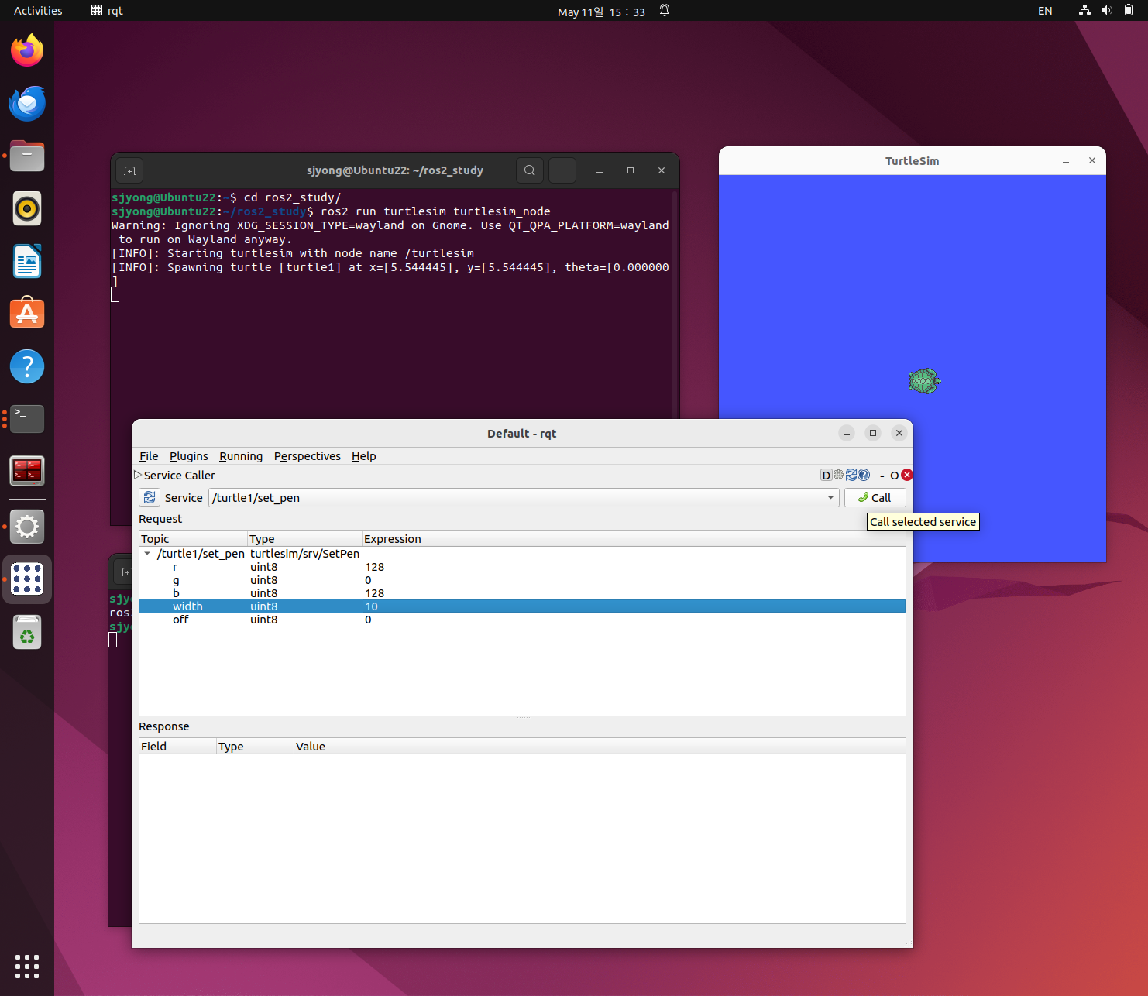Click the search icon in the ros2_study terminal
1148x996 pixels.
coord(530,170)
